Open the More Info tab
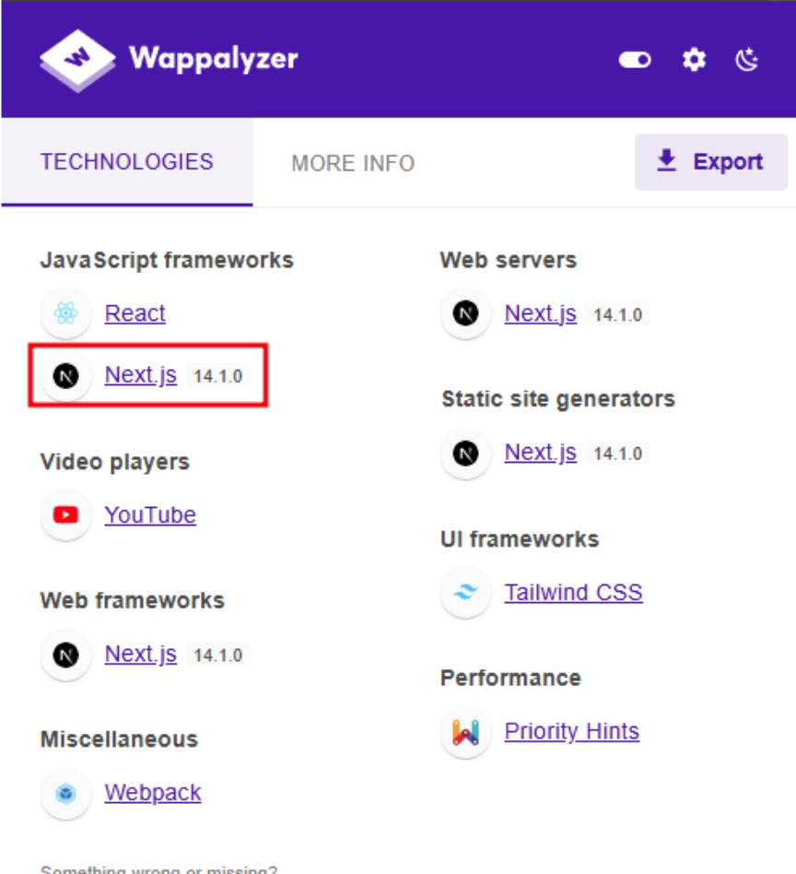This screenshot has width=796, height=874. pyautogui.click(x=353, y=163)
